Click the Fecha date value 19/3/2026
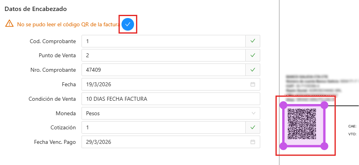Screen dimensions: 359x165 point(99,84)
